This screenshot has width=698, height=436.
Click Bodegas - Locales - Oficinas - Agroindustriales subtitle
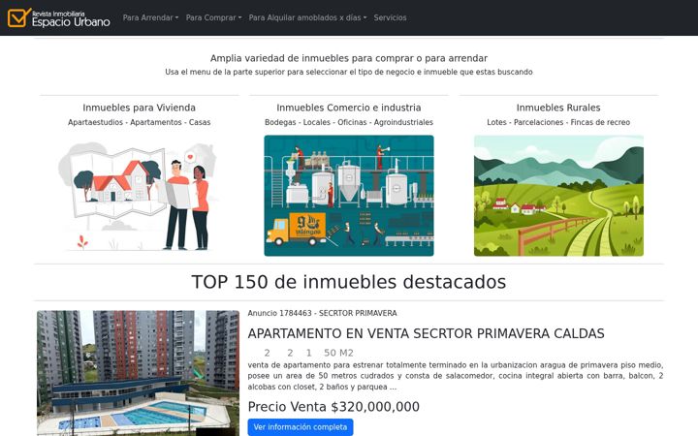tap(349, 122)
